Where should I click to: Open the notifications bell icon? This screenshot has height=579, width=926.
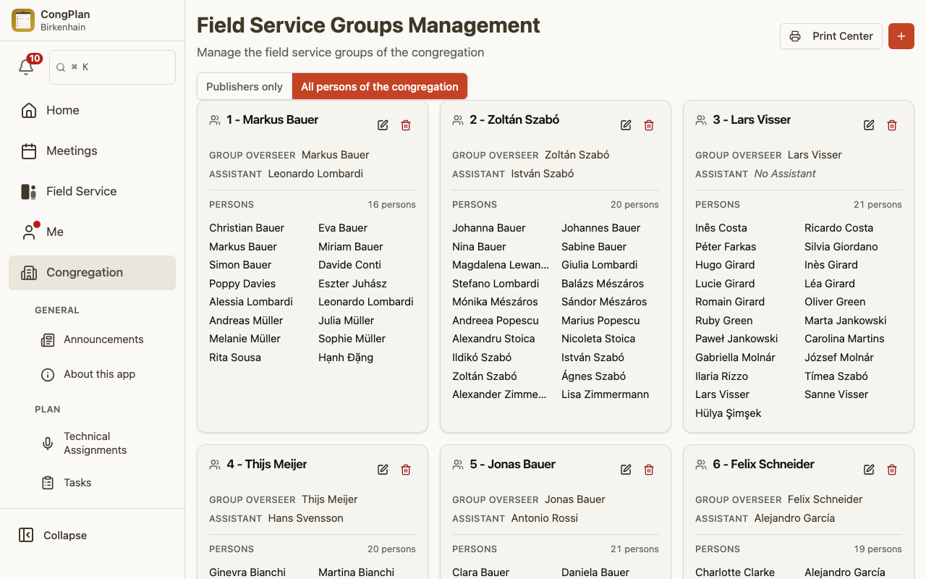(x=26, y=67)
